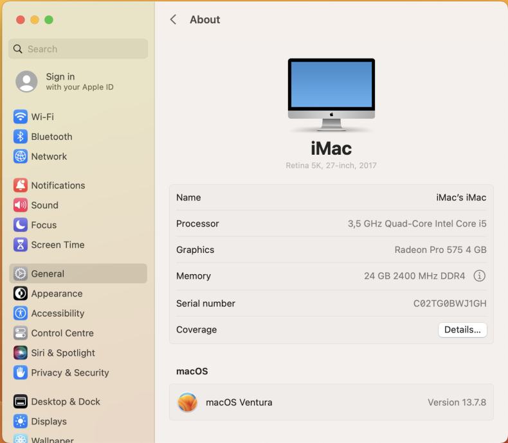508x443 pixels.
Task: Click the Notifications bell icon
Action: tap(21, 186)
